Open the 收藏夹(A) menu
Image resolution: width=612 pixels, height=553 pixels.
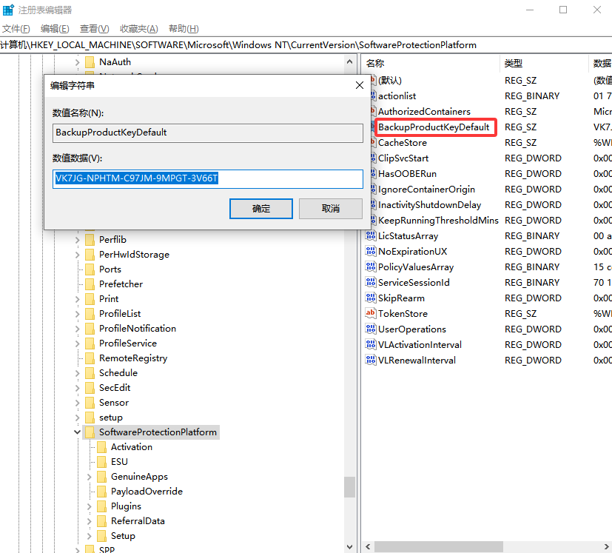point(139,29)
